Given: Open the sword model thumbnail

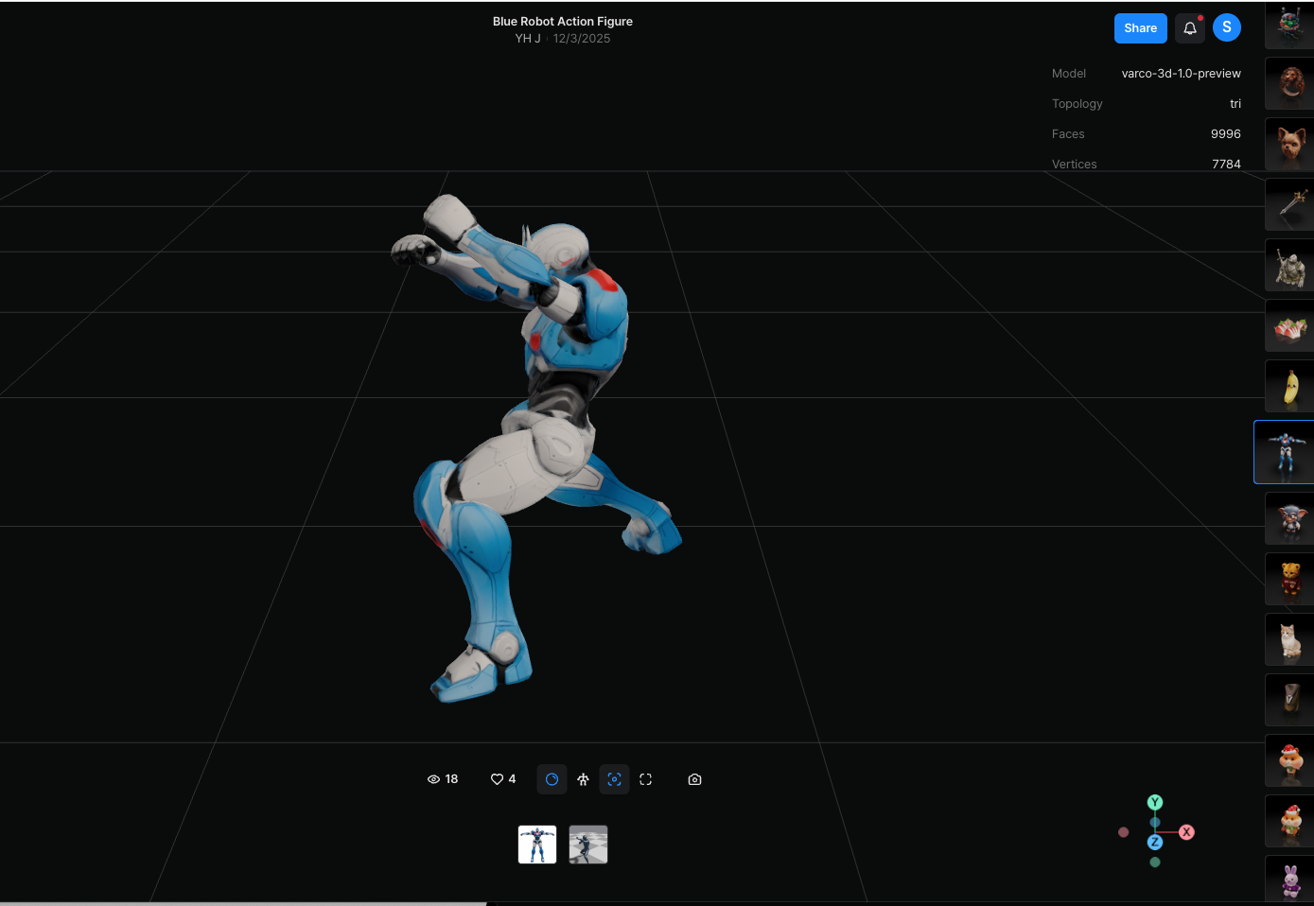Looking at the screenshot, I should point(1289,204).
